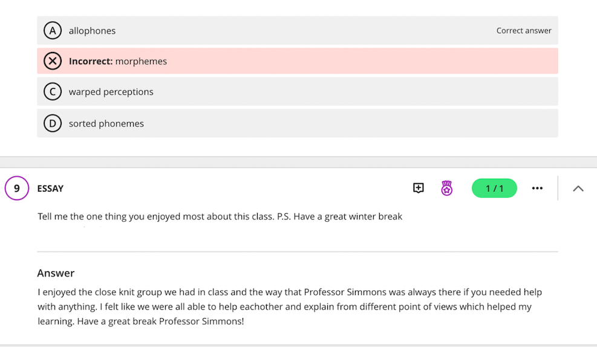Click the essay question prompt text
Image resolution: width=597 pixels, height=347 pixels.
pyautogui.click(x=220, y=216)
